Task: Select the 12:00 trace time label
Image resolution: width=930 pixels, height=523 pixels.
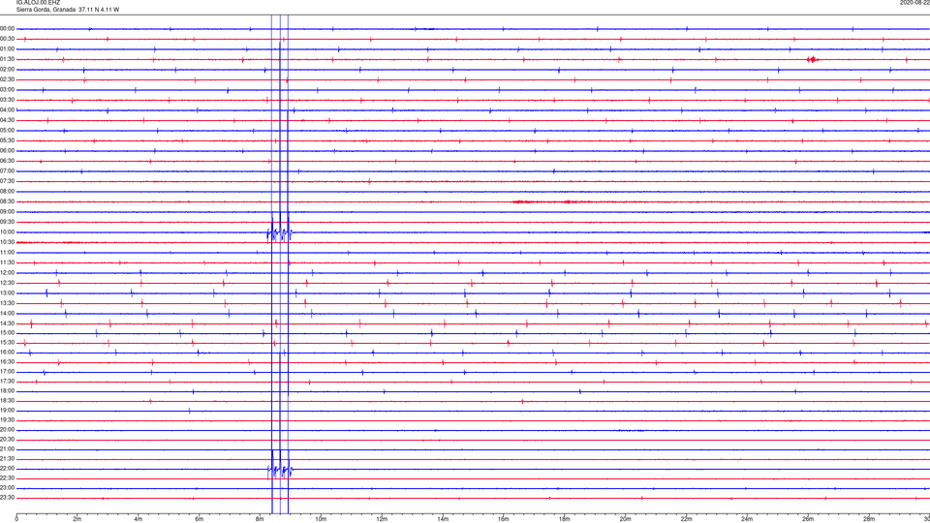Action: coord(7,273)
